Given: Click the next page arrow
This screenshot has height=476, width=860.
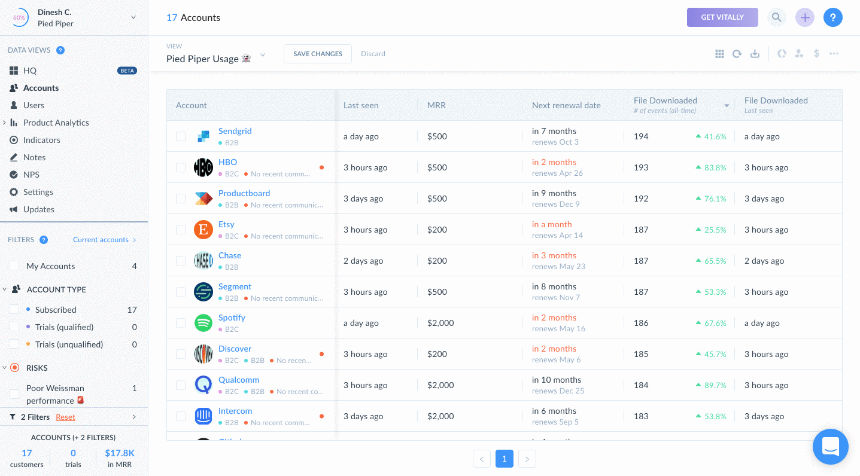Looking at the screenshot, I should (527, 459).
